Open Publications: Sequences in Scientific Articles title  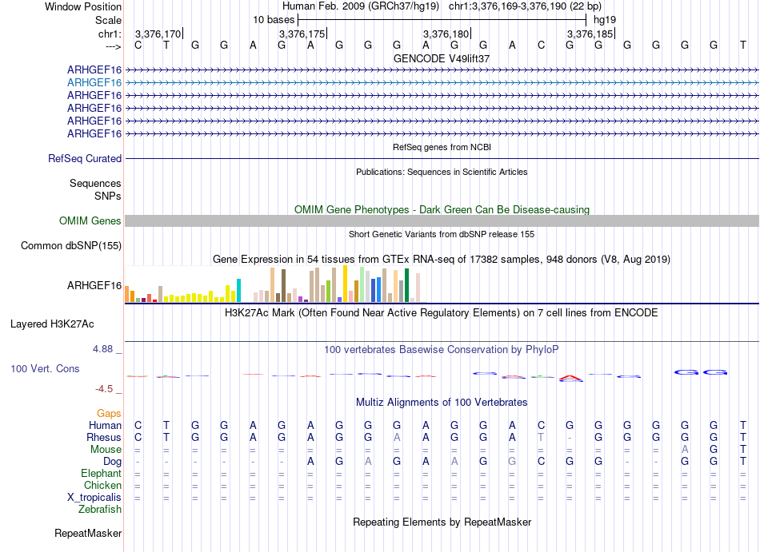click(x=442, y=172)
